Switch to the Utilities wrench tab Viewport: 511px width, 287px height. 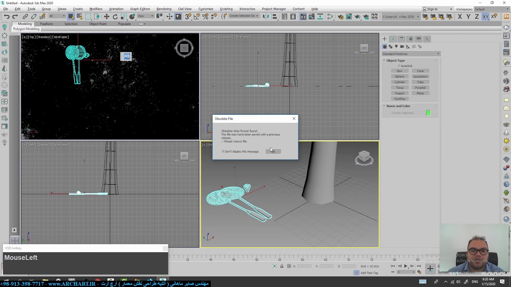pyautogui.click(x=427, y=39)
